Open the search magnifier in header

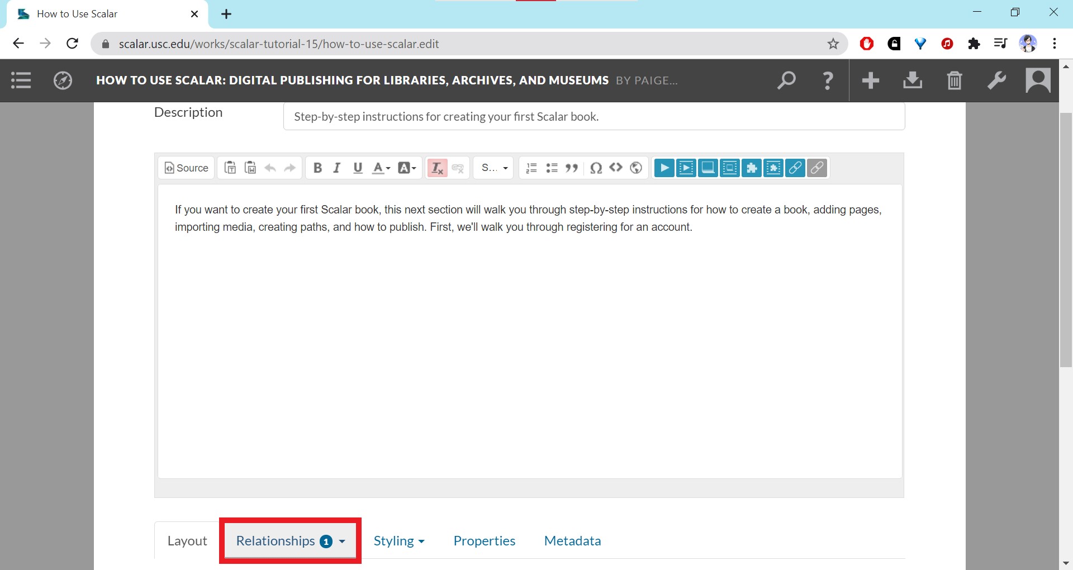click(786, 80)
